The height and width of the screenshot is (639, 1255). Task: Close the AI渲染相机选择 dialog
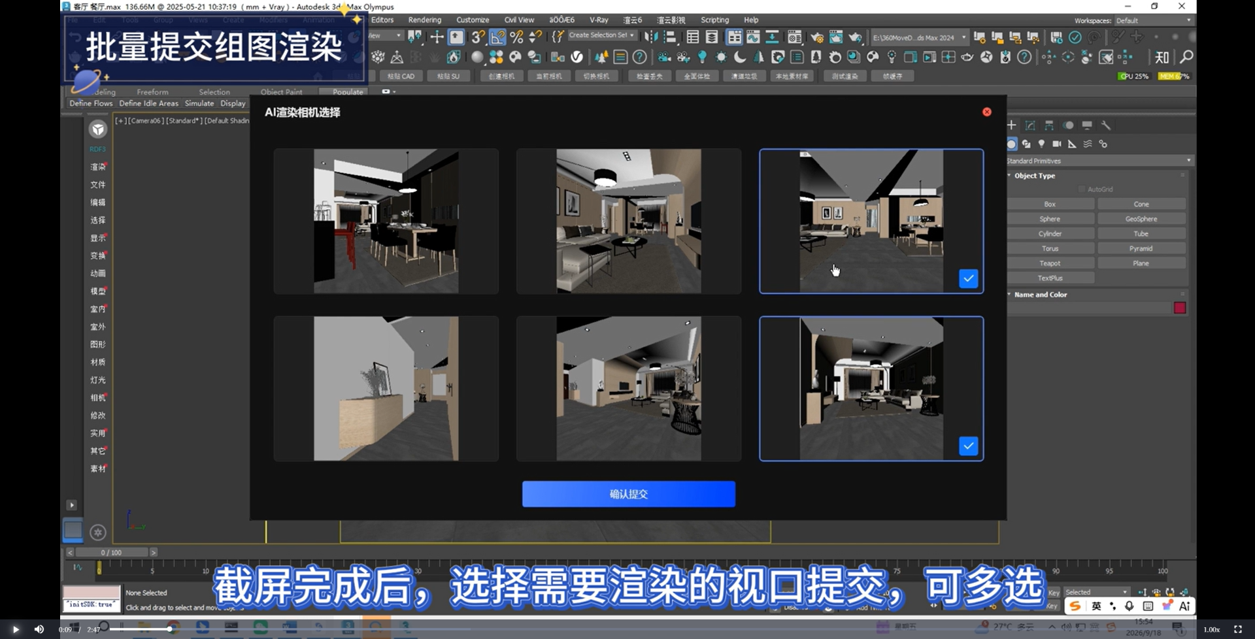point(987,112)
